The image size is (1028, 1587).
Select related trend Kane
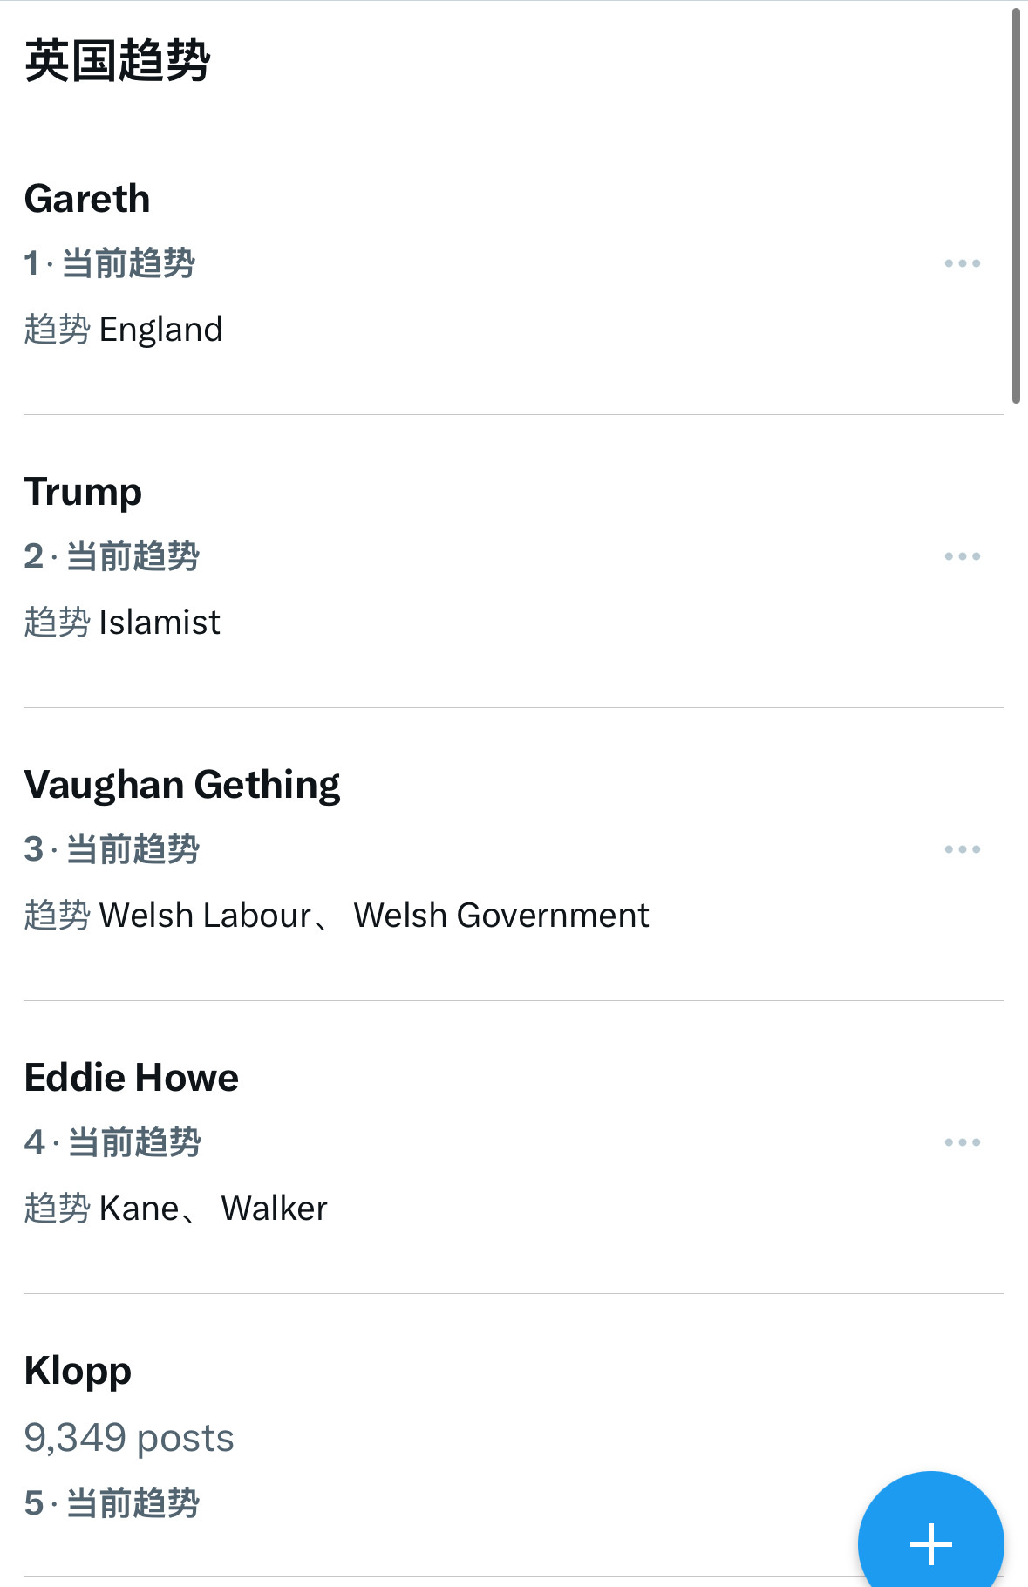(x=140, y=1209)
